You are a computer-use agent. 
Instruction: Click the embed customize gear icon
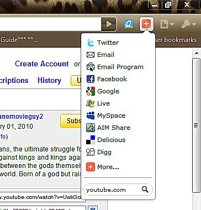(x=92, y=208)
